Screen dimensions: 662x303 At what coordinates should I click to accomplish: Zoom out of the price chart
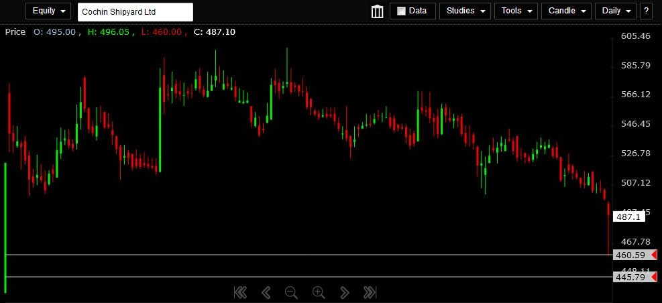pyautogui.click(x=291, y=292)
